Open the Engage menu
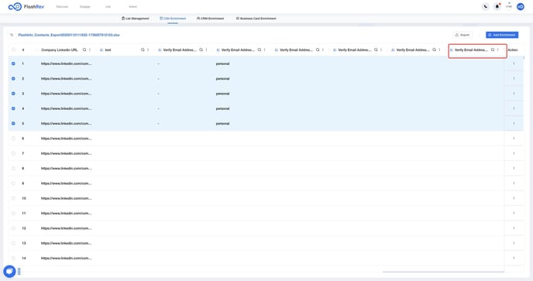This screenshot has width=533, height=281. tap(85, 6)
